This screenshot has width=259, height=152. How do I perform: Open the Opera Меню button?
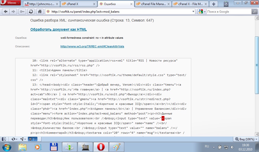click(11, 3)
